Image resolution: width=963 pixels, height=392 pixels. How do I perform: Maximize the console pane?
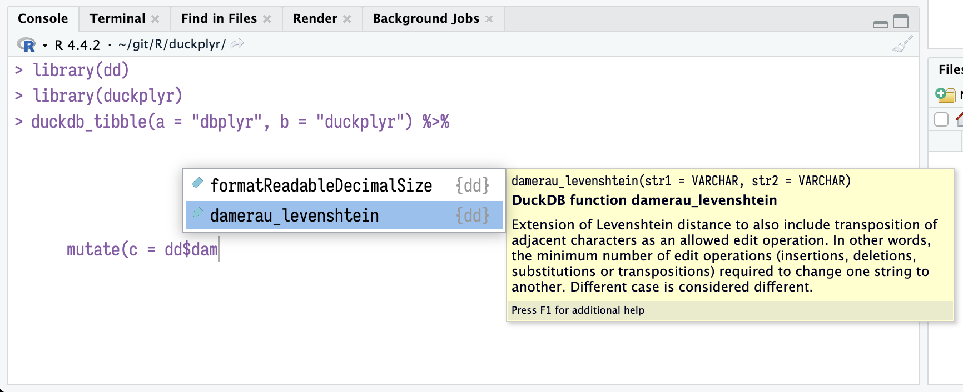[x=900, y=22]
